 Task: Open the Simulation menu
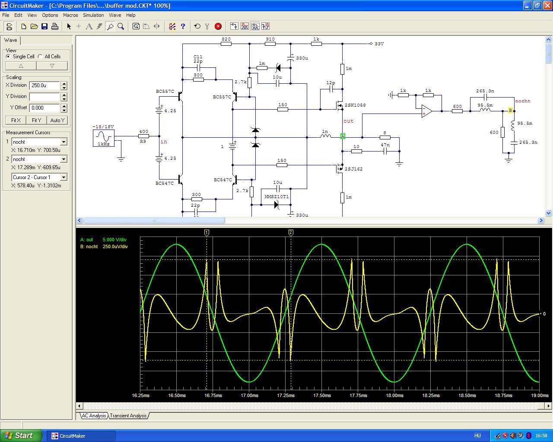(93, 15)
